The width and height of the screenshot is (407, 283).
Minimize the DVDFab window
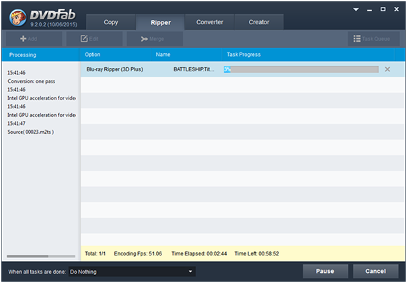pyautogui.click(x=370, y=9)
